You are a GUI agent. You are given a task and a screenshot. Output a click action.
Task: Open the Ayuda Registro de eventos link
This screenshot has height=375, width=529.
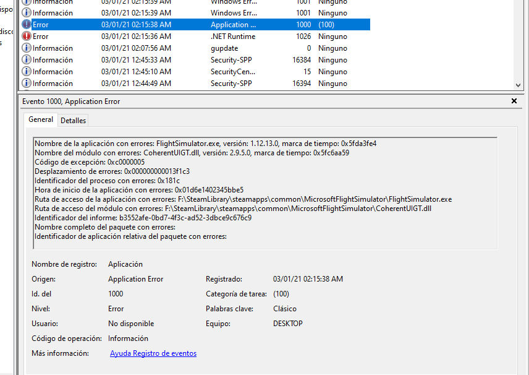[x=153, y=353]
